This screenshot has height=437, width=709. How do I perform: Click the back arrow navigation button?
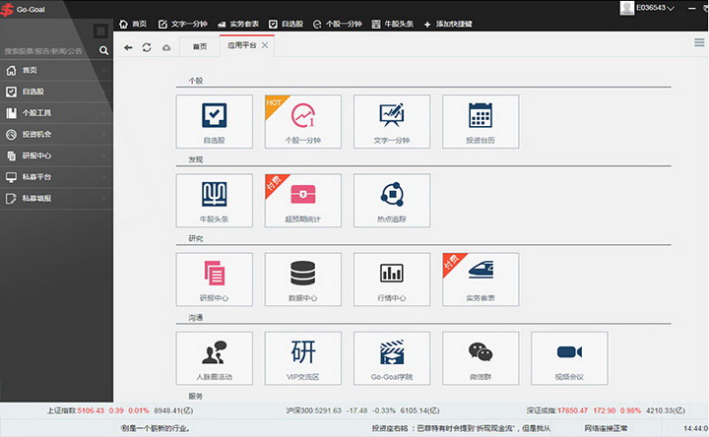tap(128, 47)
